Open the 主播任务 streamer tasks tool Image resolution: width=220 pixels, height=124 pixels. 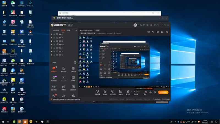73,69
